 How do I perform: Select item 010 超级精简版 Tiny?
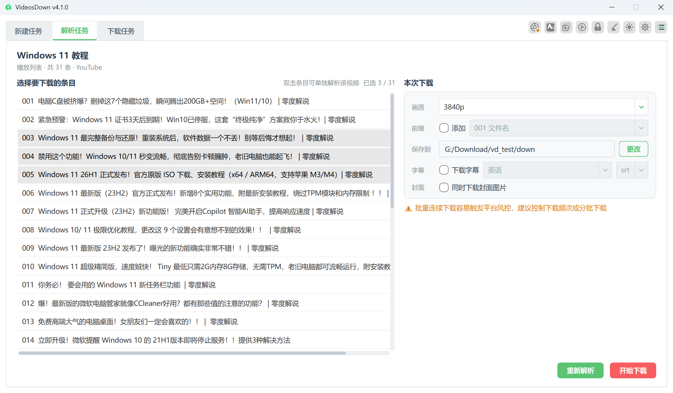[204, 267]
